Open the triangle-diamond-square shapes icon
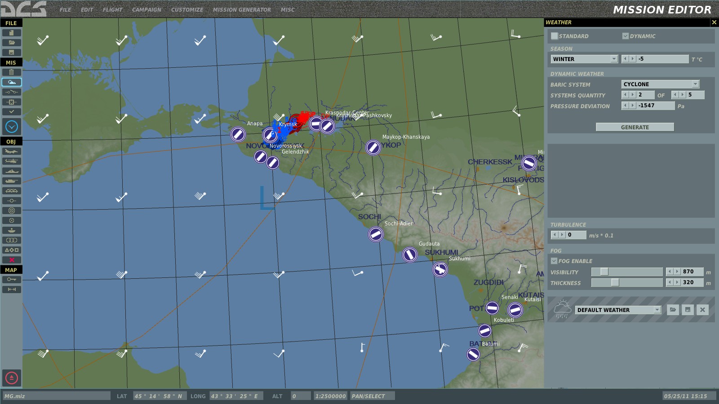719x404 pixels. (12, 250)
